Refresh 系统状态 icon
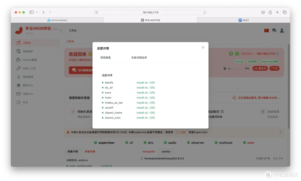301x181 pixels. [x=253, y=54]
